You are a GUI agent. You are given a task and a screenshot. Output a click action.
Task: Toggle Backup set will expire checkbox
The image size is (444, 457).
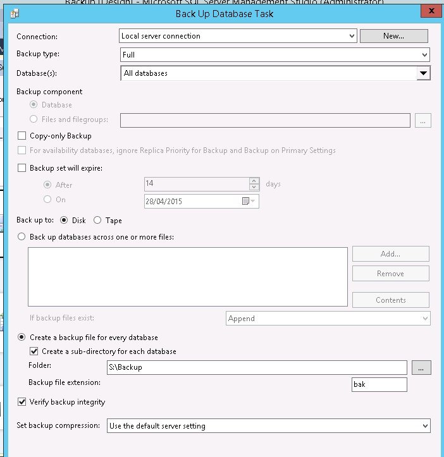coord(23,168)
